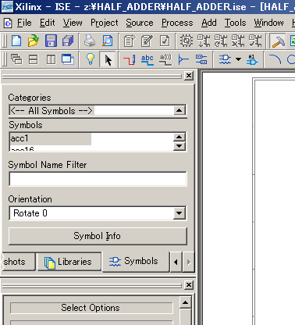Select Cascade windows icon
295x325 pixels.
[16, 59]
